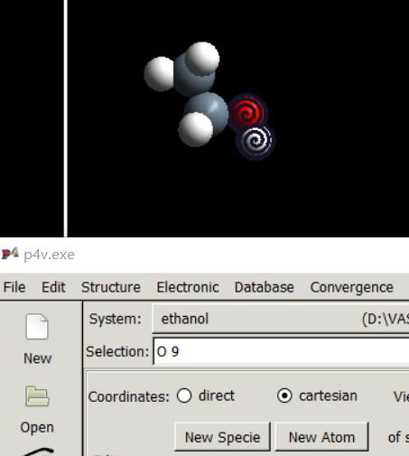Click the System ethanol field
This screenshot has width=409, height=456.
point(281,319)
